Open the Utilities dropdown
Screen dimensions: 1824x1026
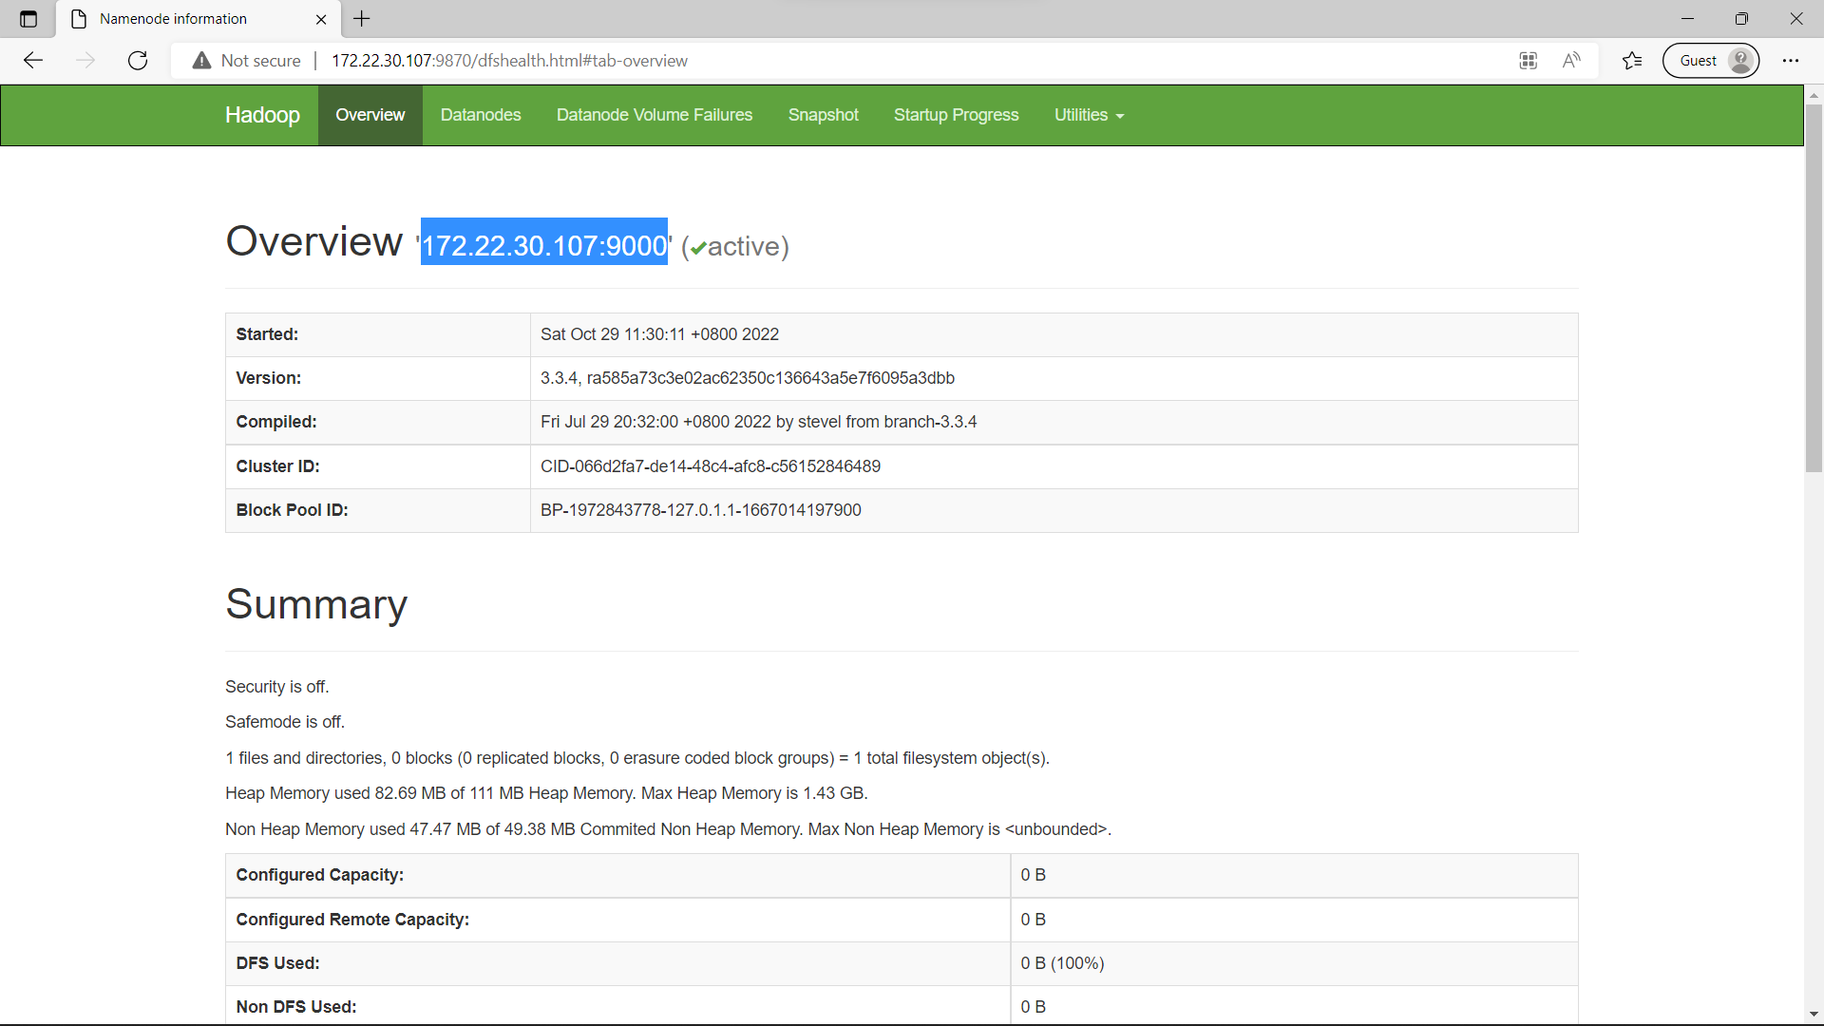1089,115
